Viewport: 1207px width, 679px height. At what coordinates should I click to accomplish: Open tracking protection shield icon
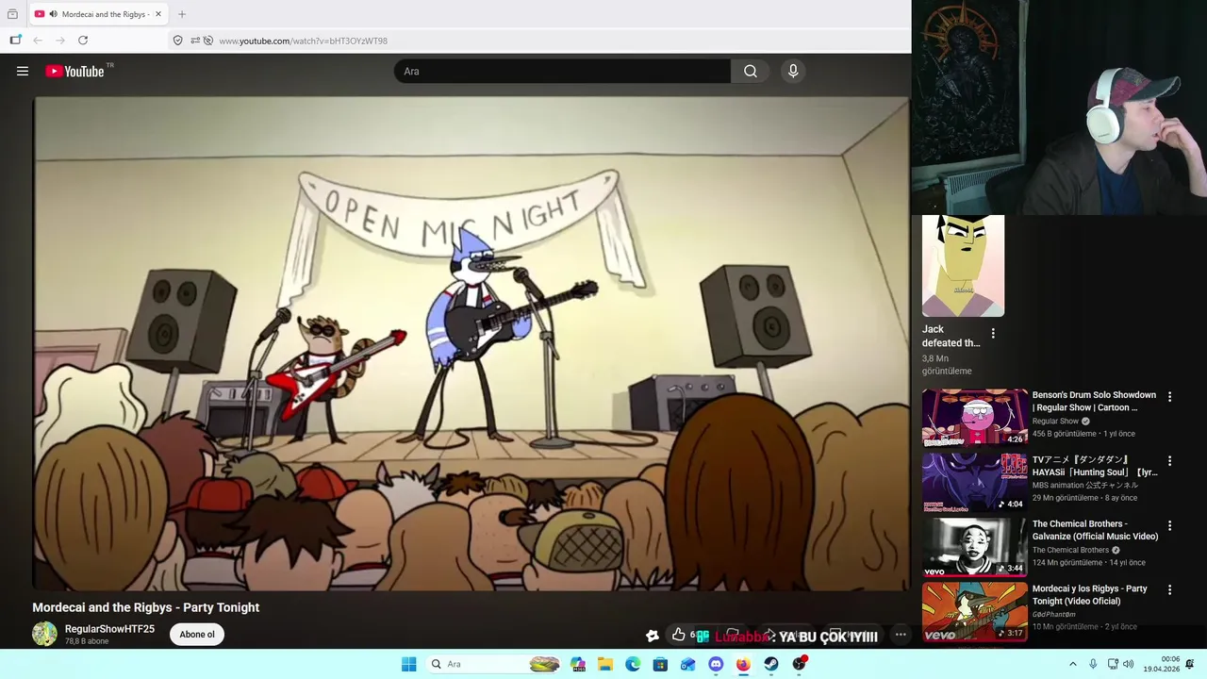[x=177, y=41]
